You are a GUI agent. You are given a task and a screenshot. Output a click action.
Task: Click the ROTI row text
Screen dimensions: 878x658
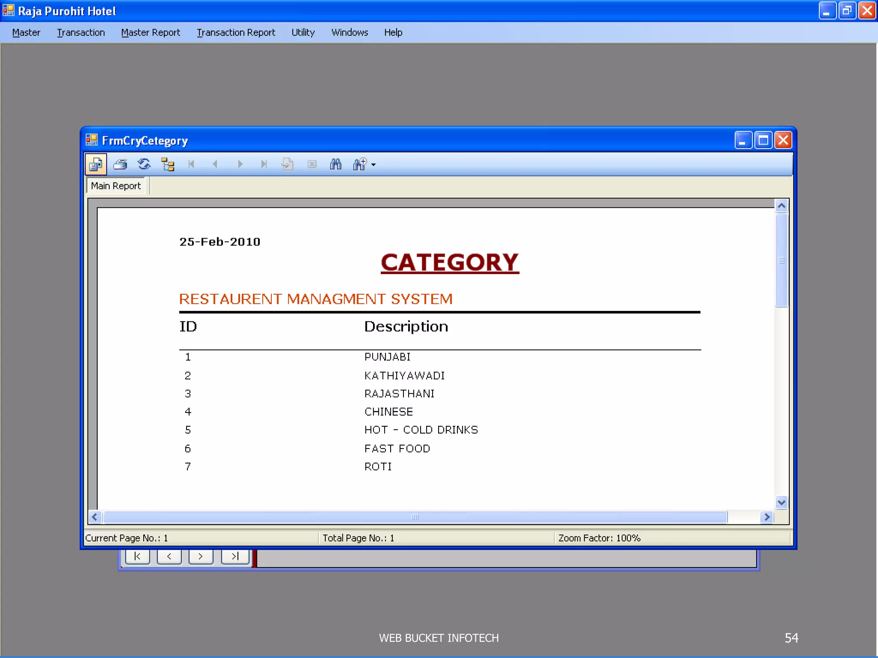pyautogui.click(x=378, y=467)
